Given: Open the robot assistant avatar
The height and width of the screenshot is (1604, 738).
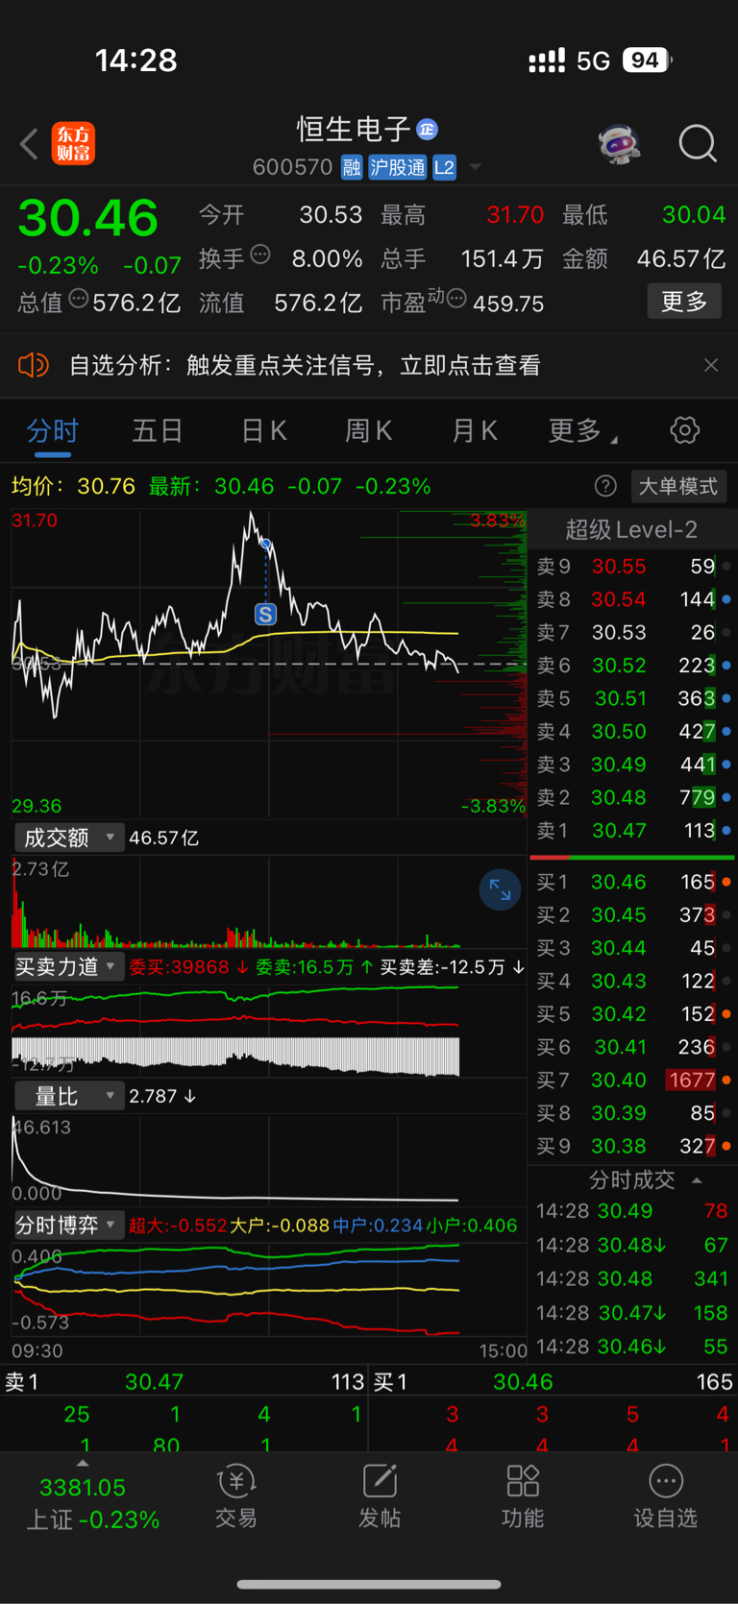Looking at the screenshot, I should tap(619, 144).
